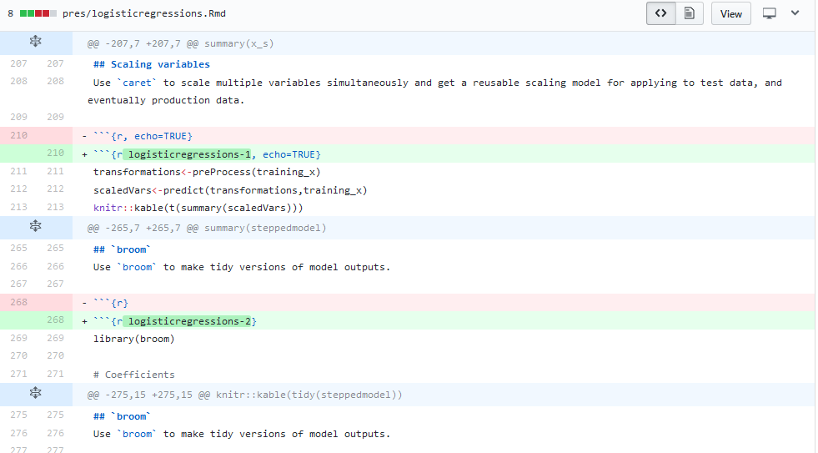Select the added line number 268
The image size is (818, 453).
click(55, 320)
